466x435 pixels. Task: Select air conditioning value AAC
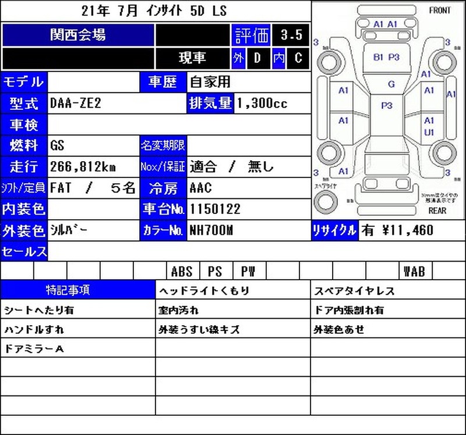click(200, 188)
